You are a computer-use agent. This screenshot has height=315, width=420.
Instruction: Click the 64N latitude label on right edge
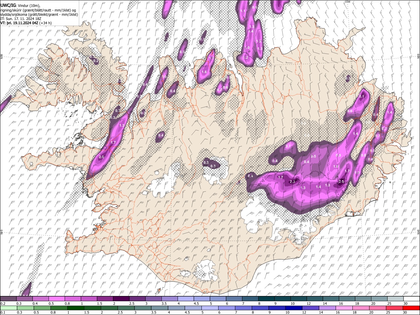coord(418,232)
